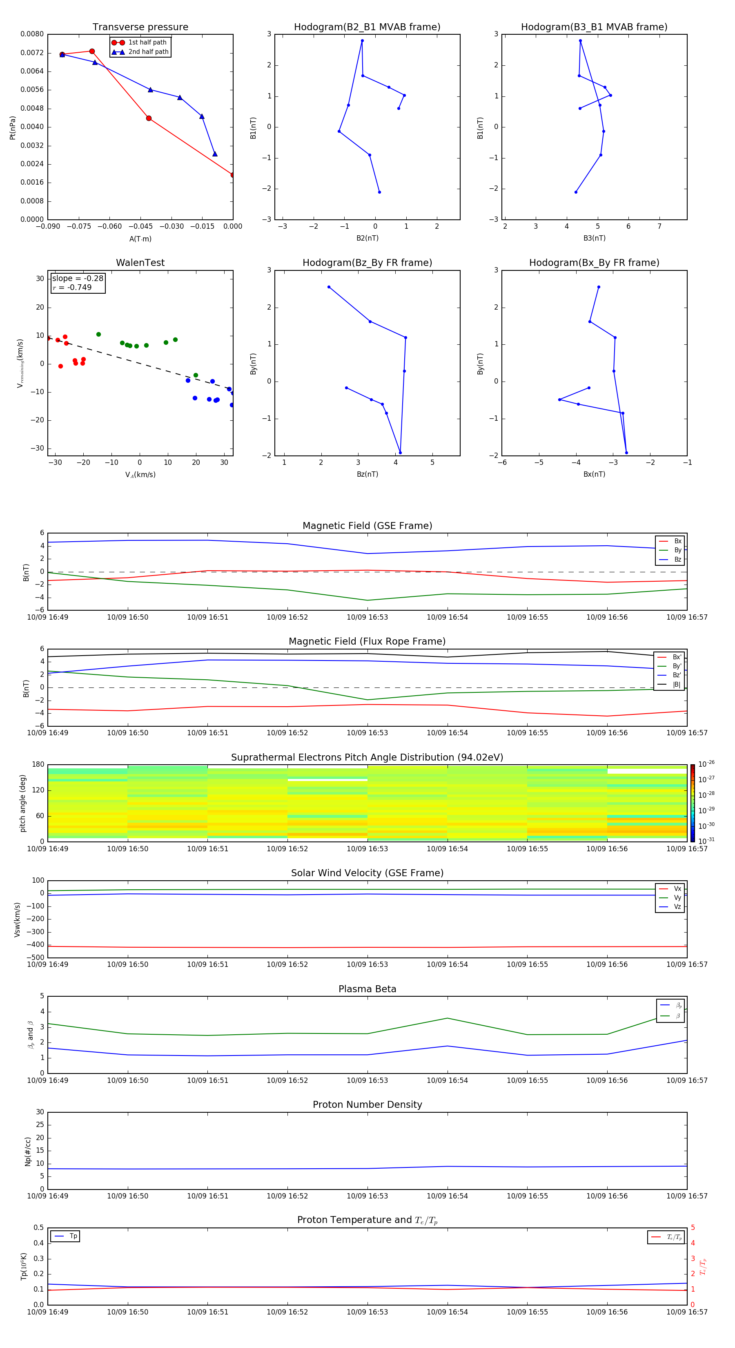
Task: Select the β entry in Plasma Beta legend
Action: pyautogui.click(x=670, y=1016)
